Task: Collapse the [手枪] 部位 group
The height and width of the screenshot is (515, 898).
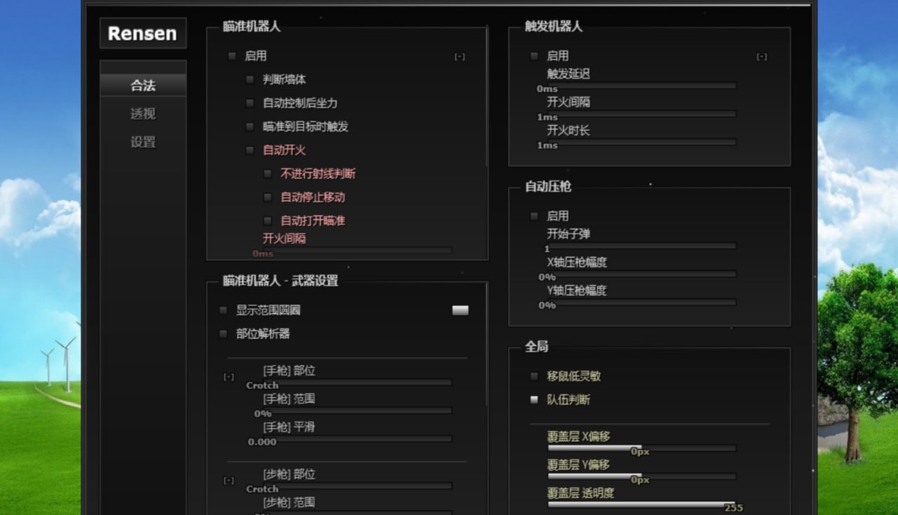Action: [227, 376]
